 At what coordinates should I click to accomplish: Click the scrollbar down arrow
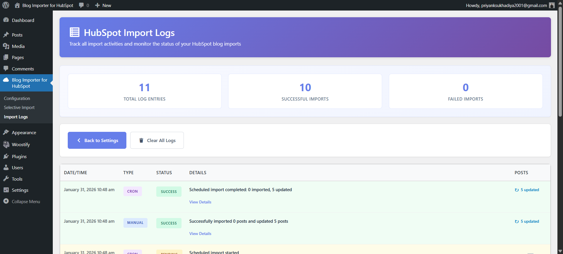click(x=560, y=251)
